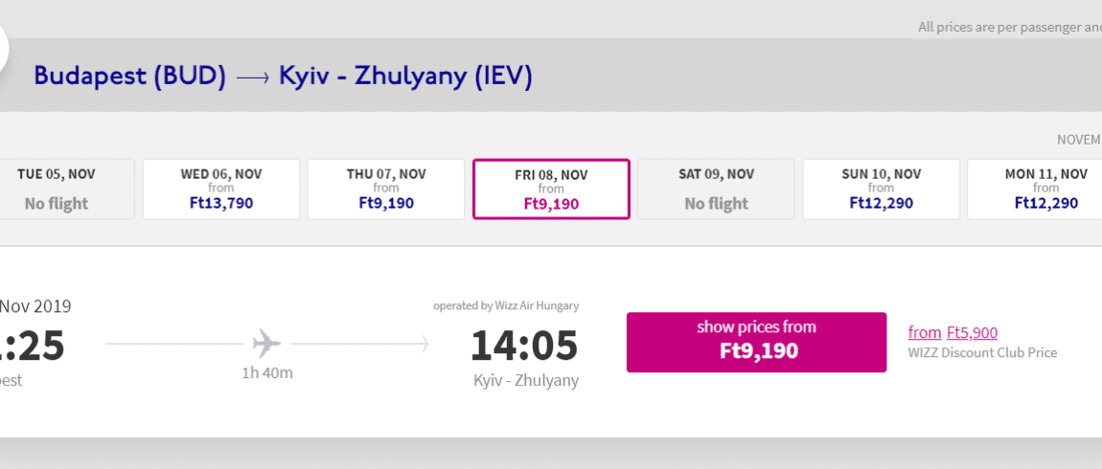
Task: Click the Kyiv - Zhulyany label under arrival time
Action: click(525, 381)
